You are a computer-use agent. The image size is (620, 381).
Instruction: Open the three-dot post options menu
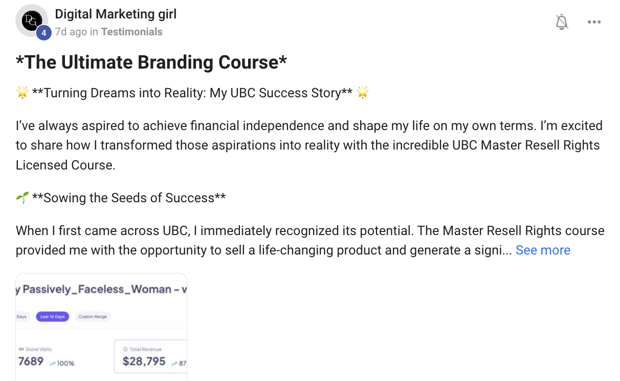(594, 22)
